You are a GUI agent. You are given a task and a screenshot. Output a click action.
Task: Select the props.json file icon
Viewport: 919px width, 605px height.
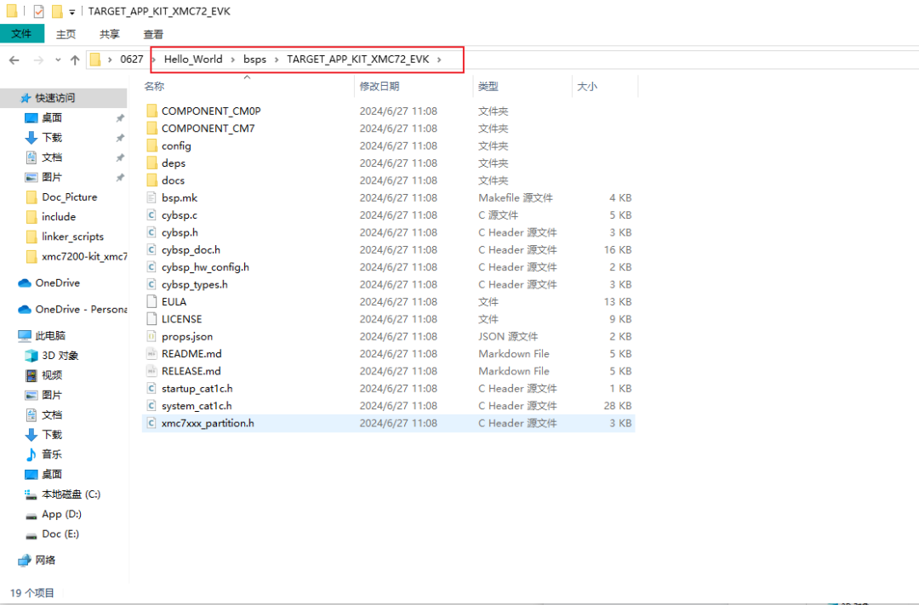[152, 337]
